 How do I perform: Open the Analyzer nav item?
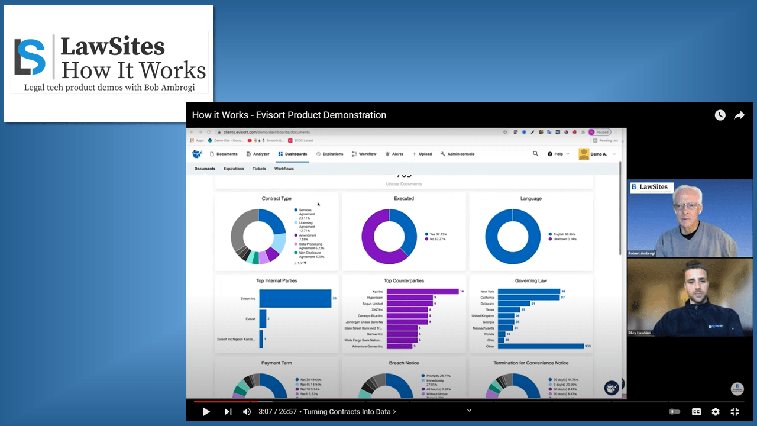pos(258,154)
